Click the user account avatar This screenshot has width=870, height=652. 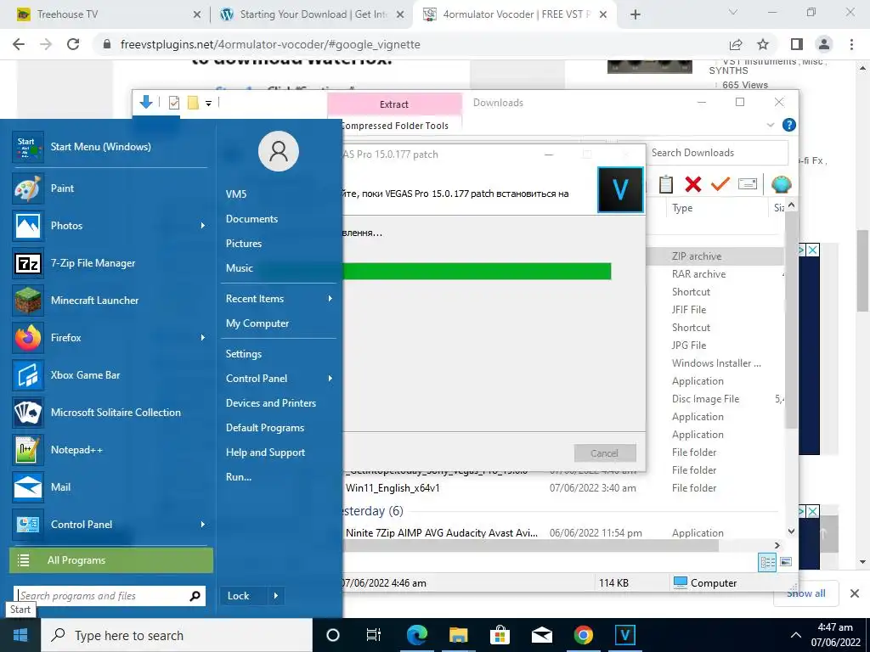[x=279, y=151]
